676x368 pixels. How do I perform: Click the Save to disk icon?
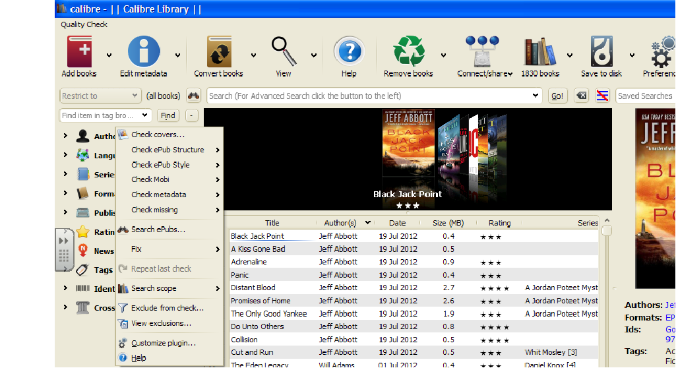tap(601, 51)
